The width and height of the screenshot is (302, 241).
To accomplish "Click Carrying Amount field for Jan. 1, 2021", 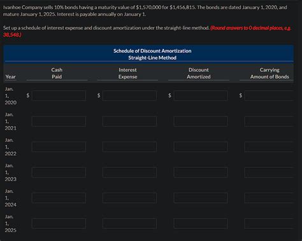I will [269, 121].
